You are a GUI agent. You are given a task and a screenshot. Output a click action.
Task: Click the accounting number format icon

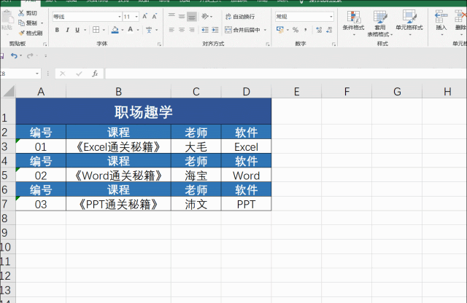click(280, 29)
